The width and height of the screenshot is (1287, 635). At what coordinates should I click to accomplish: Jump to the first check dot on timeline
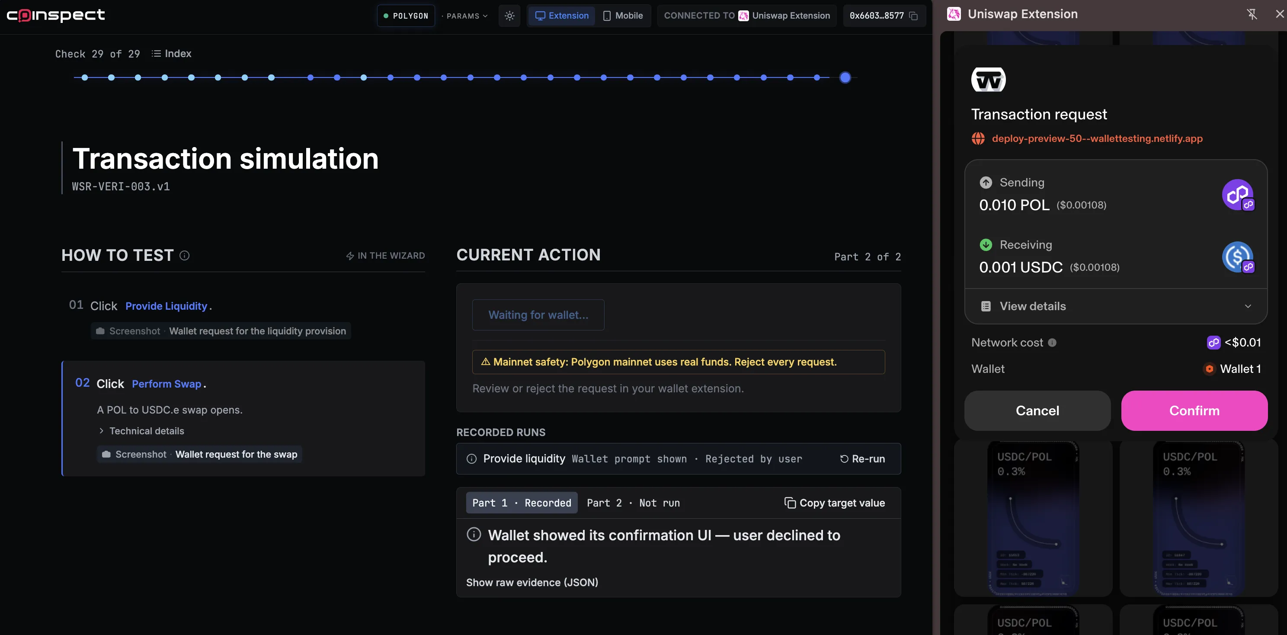[84, 77]
